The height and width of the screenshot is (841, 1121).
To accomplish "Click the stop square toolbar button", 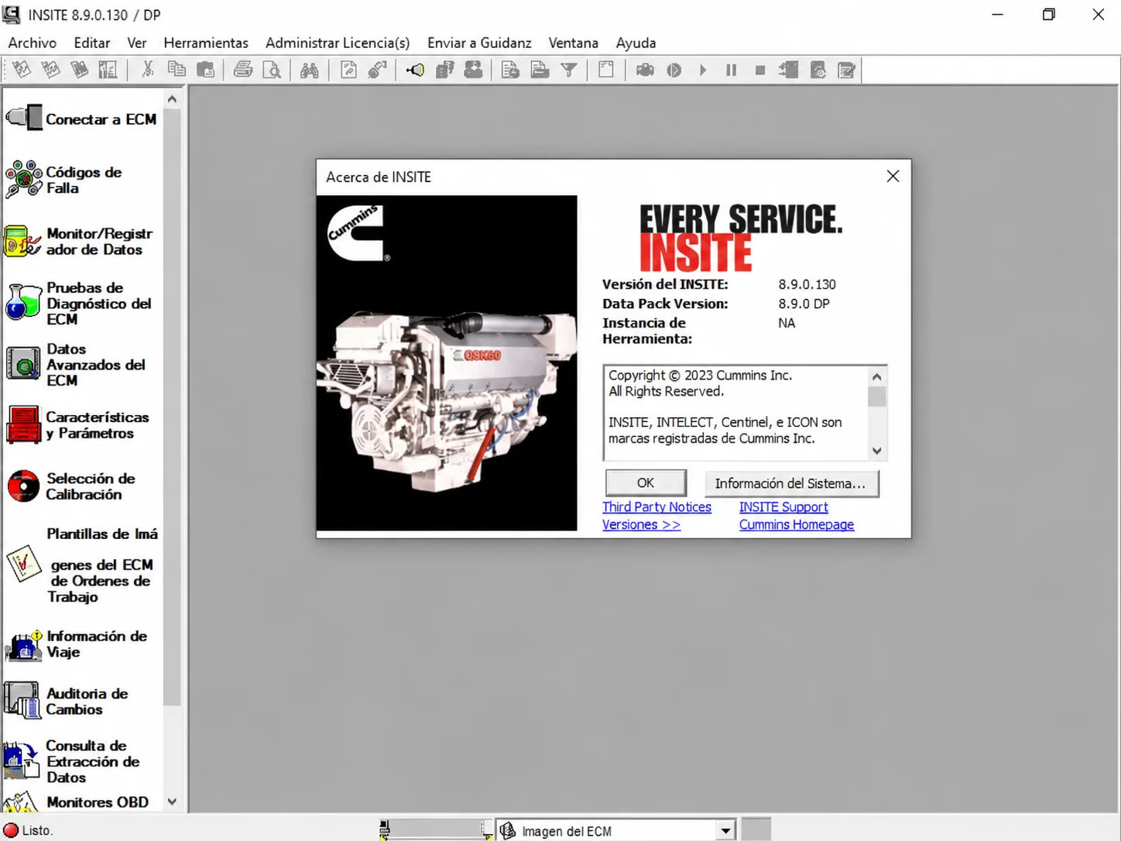I will 760,70.
